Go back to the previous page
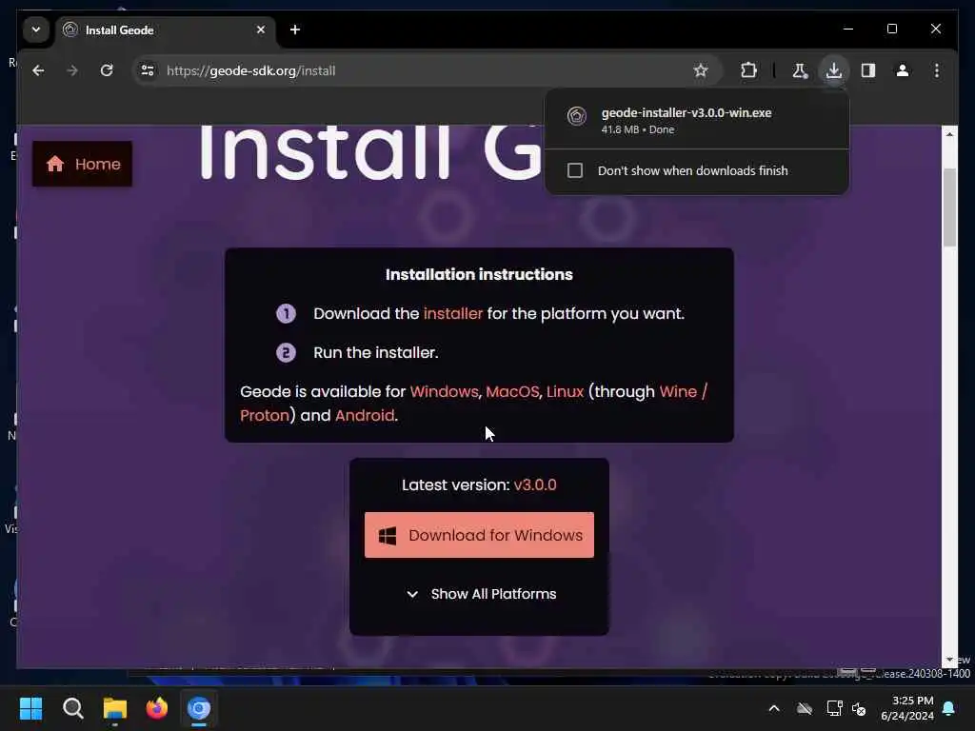This screenshot has width=975, height=731. 38,70
